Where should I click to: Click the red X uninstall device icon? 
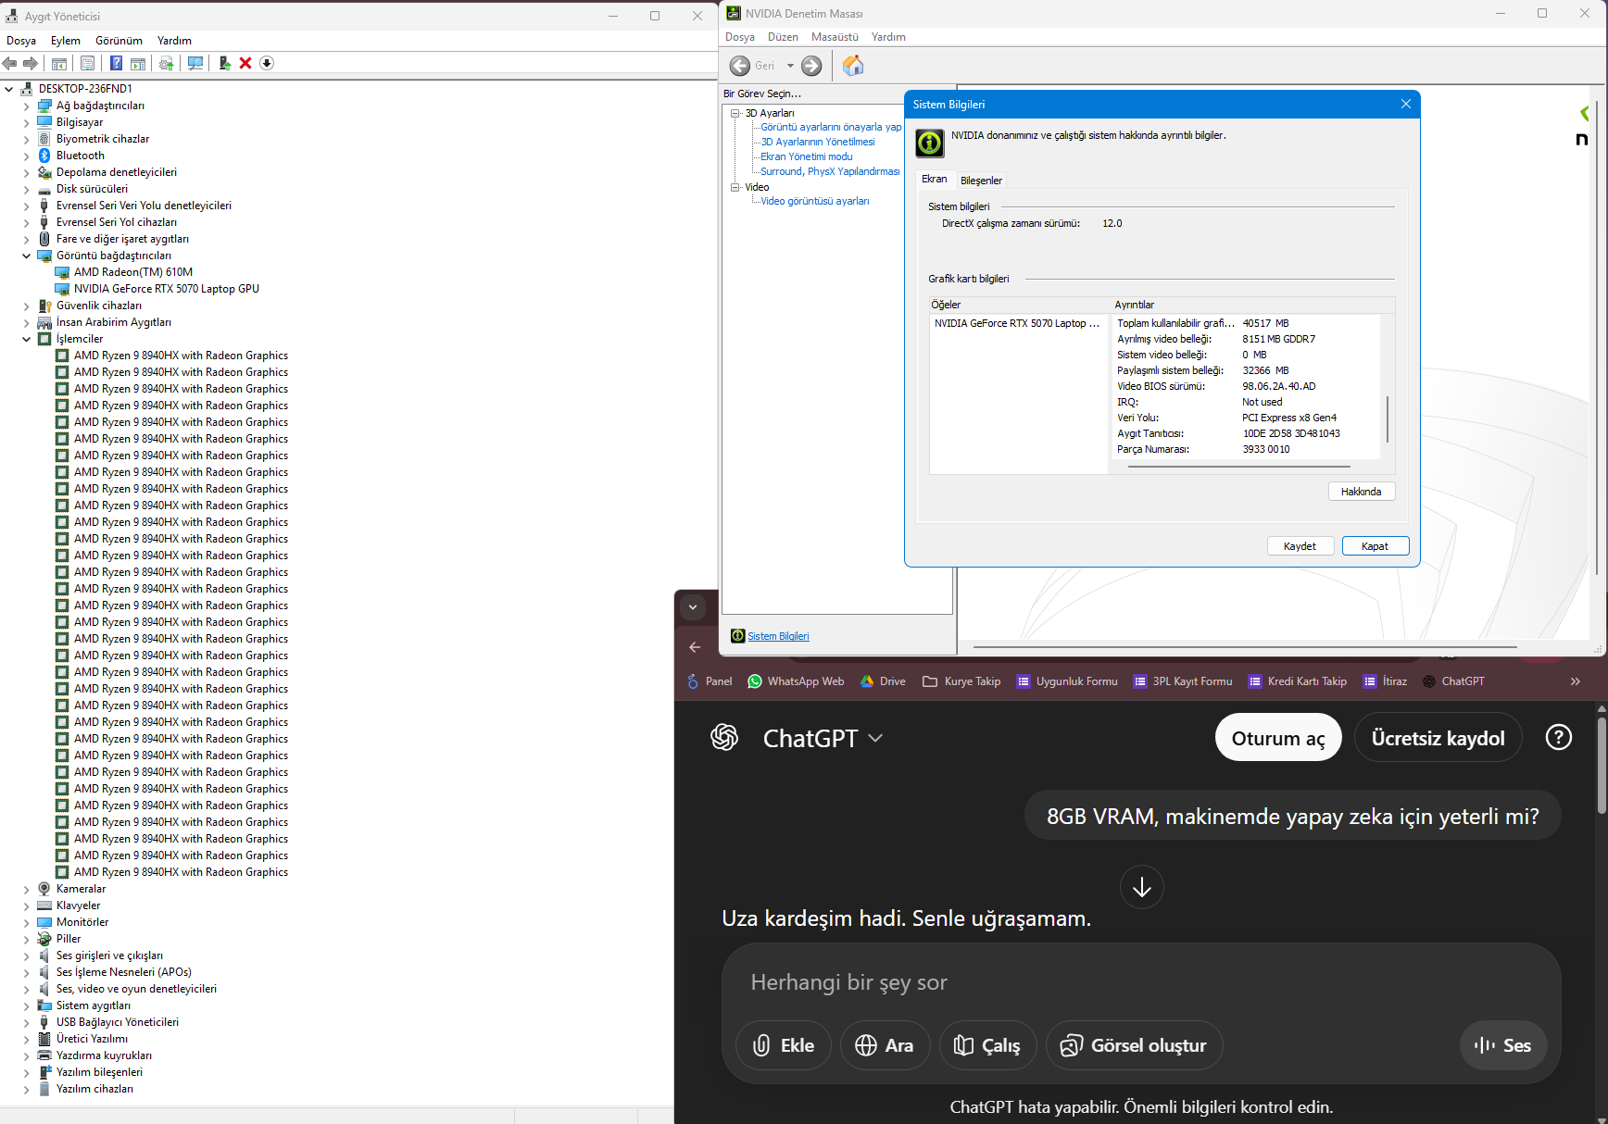(245, 63)
